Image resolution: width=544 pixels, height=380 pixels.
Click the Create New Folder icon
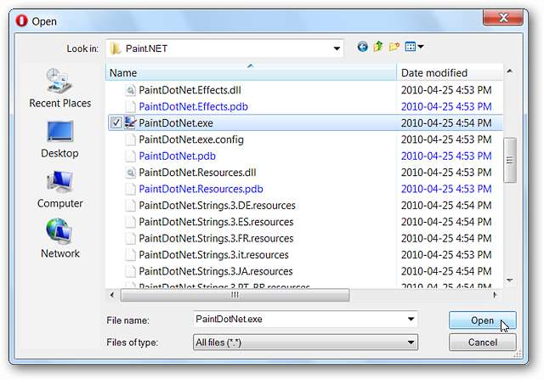394,47
